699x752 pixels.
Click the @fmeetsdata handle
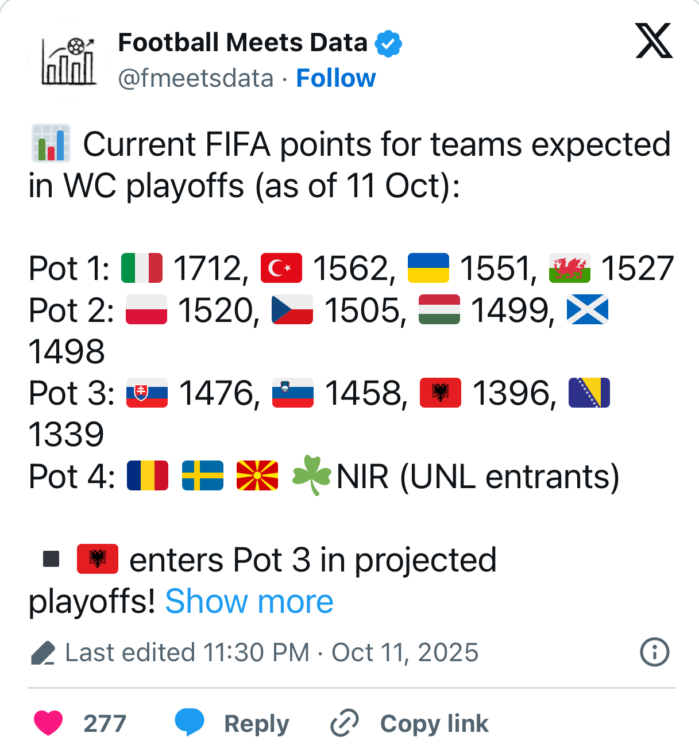(195, 78)
